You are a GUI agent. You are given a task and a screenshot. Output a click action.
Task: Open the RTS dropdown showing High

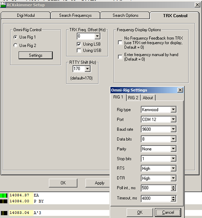(x=173, y=168)
